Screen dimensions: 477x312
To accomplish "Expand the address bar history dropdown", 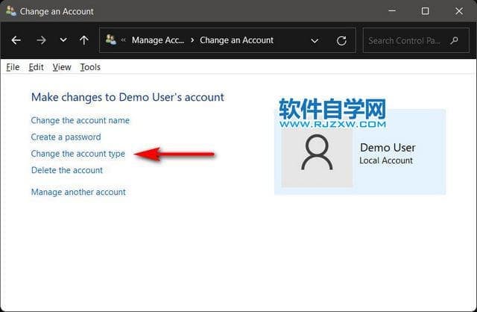I will [315, 40].
